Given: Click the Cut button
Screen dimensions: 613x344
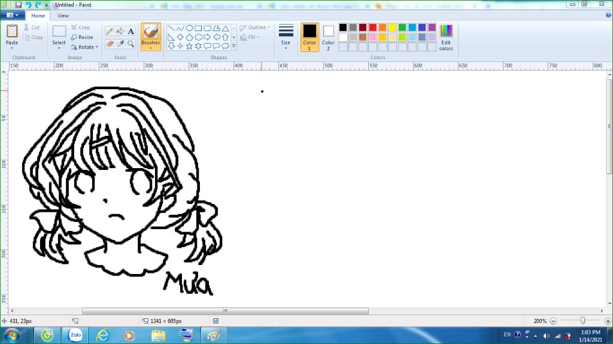Looking at the screenshot, I should click(32, 28).
